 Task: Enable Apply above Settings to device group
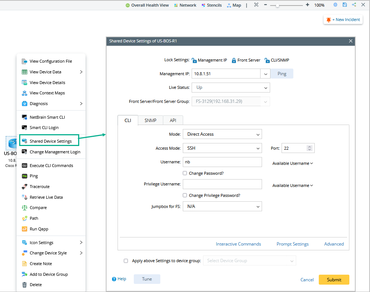(x=126, y=261)
